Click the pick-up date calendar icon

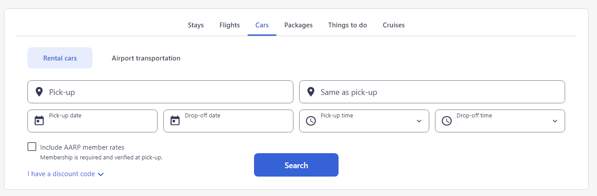(39, 121)
